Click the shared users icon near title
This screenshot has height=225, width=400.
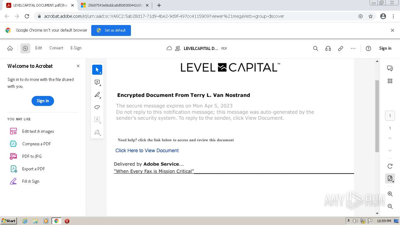(177, 48)
